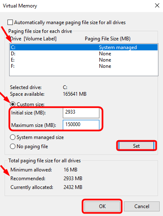The image size is (163, 216).
Task: Select drive F: in the drive list
Action: pyautogui.click(x=84, y=66)
